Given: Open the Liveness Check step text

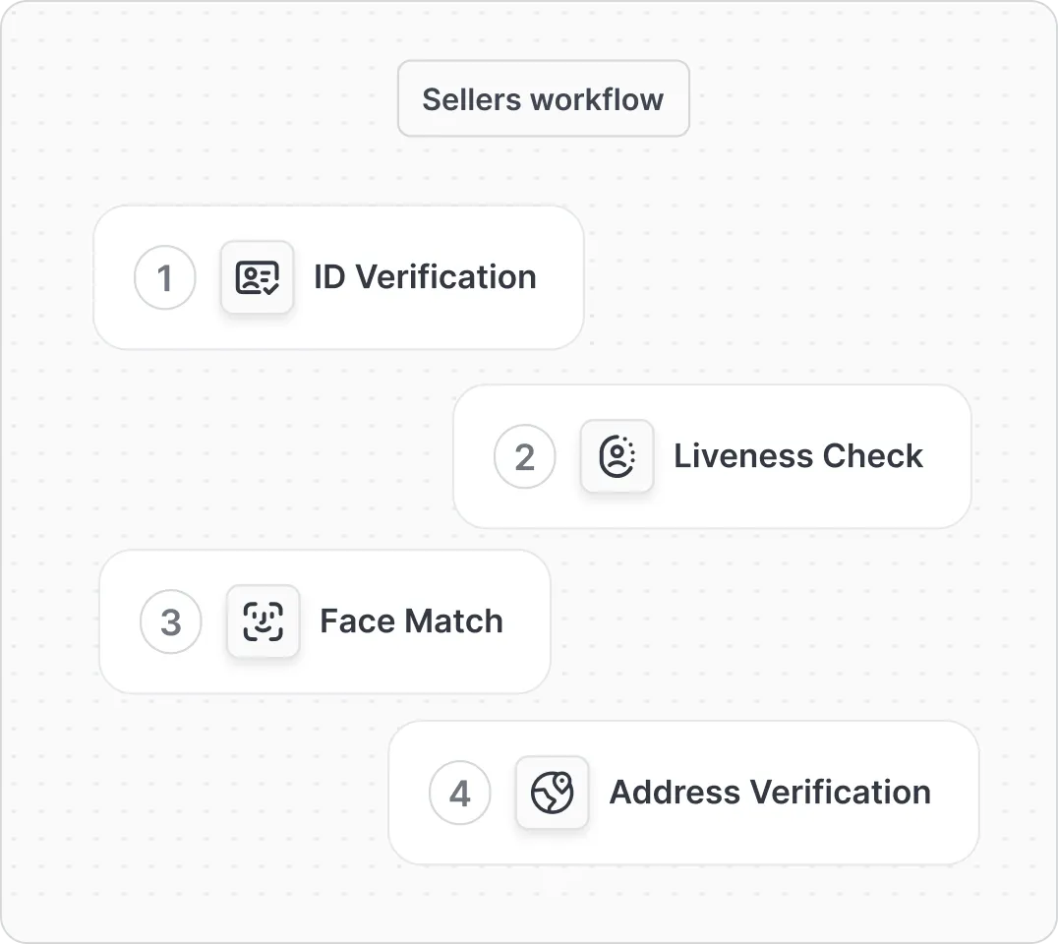Looking at the screenshot, I should [x=798, y=455].
